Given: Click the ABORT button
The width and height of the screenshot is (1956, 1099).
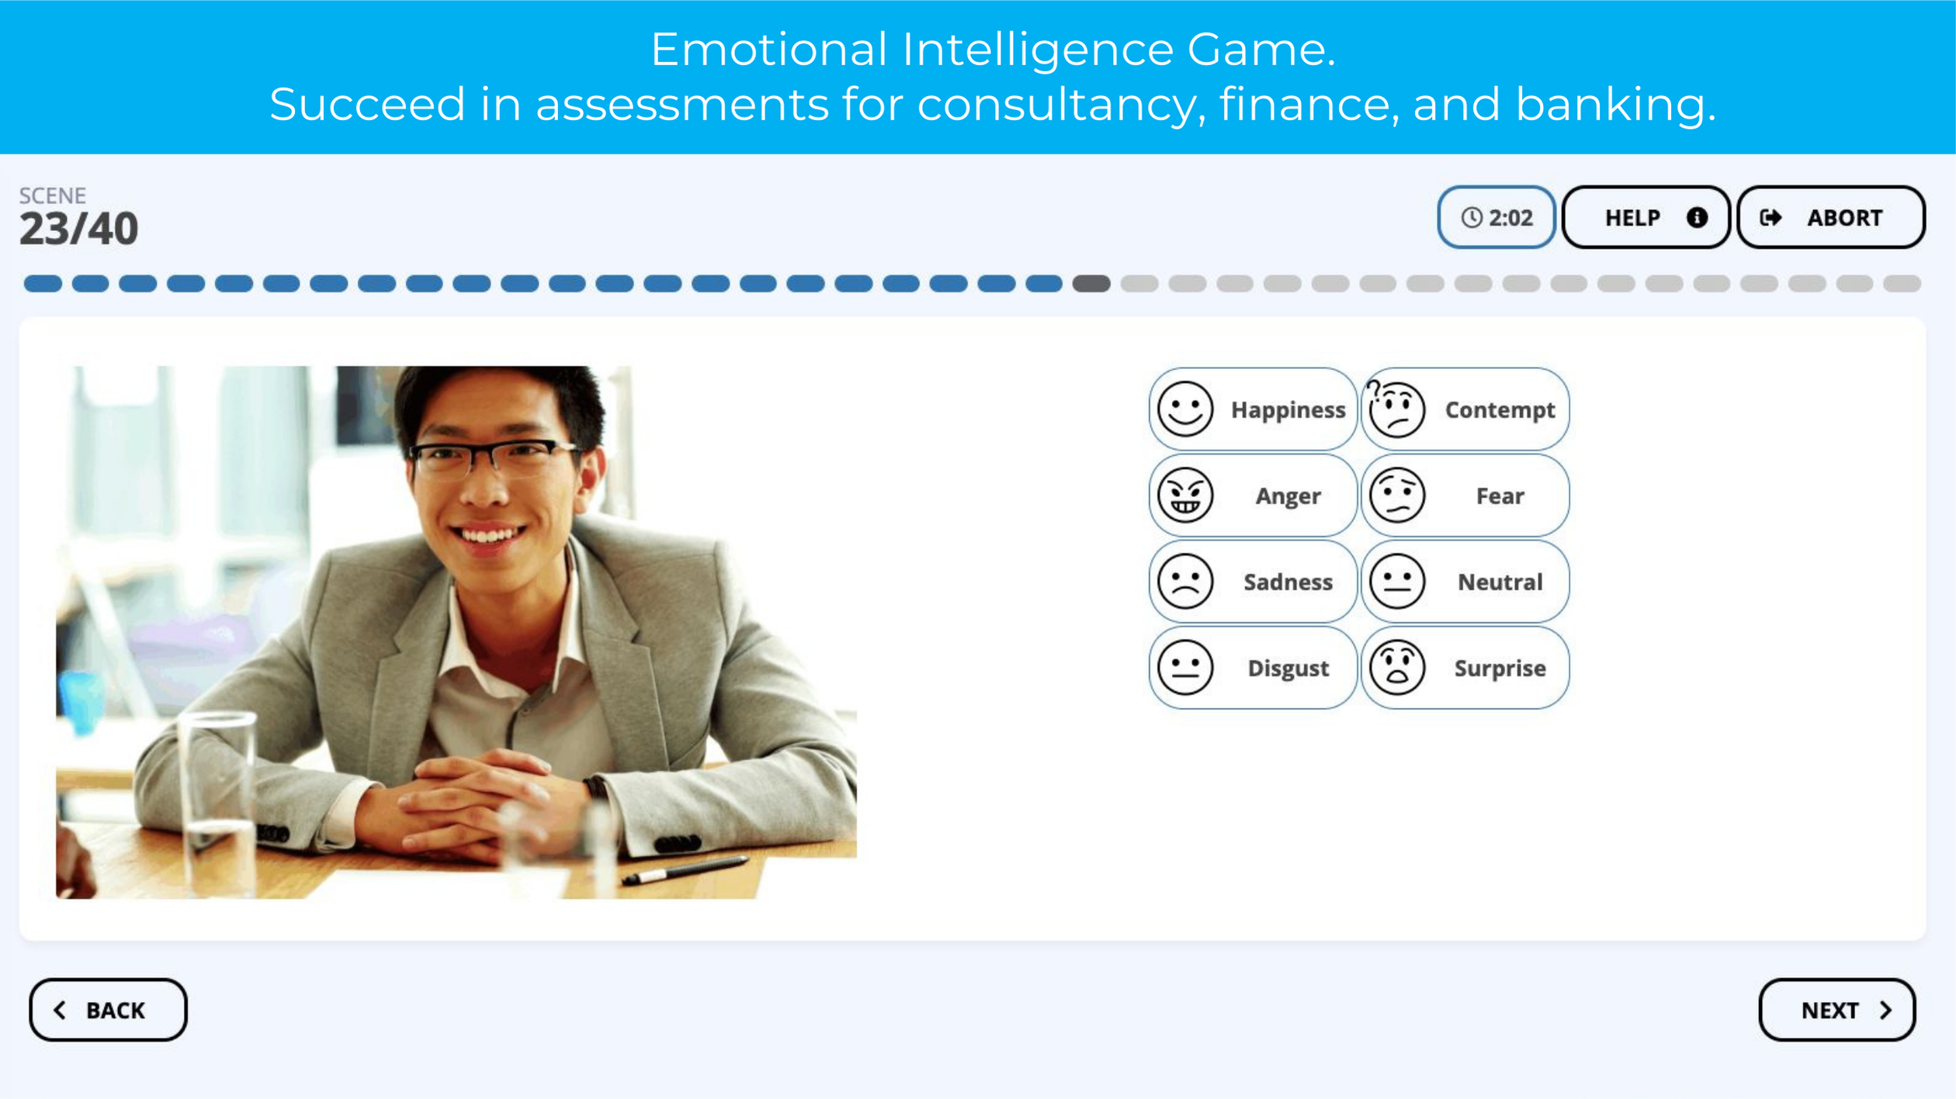Looking at the screenshot, I should 1831,216.
